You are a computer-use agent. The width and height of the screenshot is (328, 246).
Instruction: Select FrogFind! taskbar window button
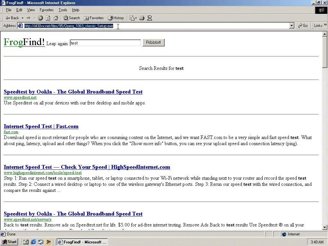pyautogui.click(x=82, y=242)
